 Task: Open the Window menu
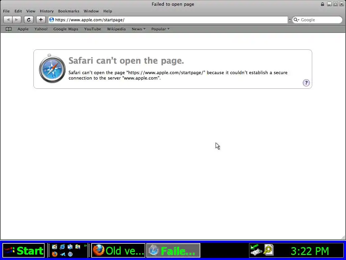[91, 11]
